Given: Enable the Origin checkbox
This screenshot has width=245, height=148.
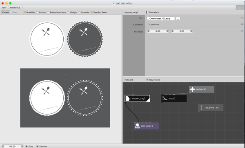Looking at the screenshot, I should click(x=68, y=12).
